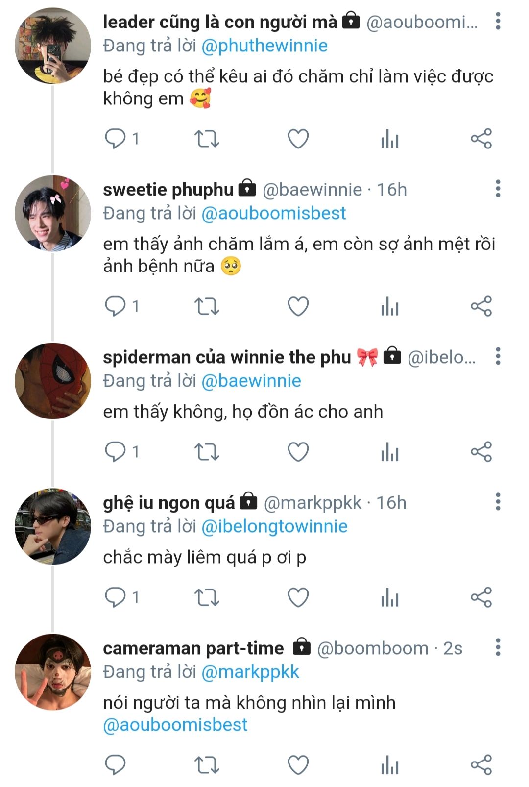Open more options for cameraman part-time's tweet
This screenshot has height=787, width=529.
click(498, 647)
